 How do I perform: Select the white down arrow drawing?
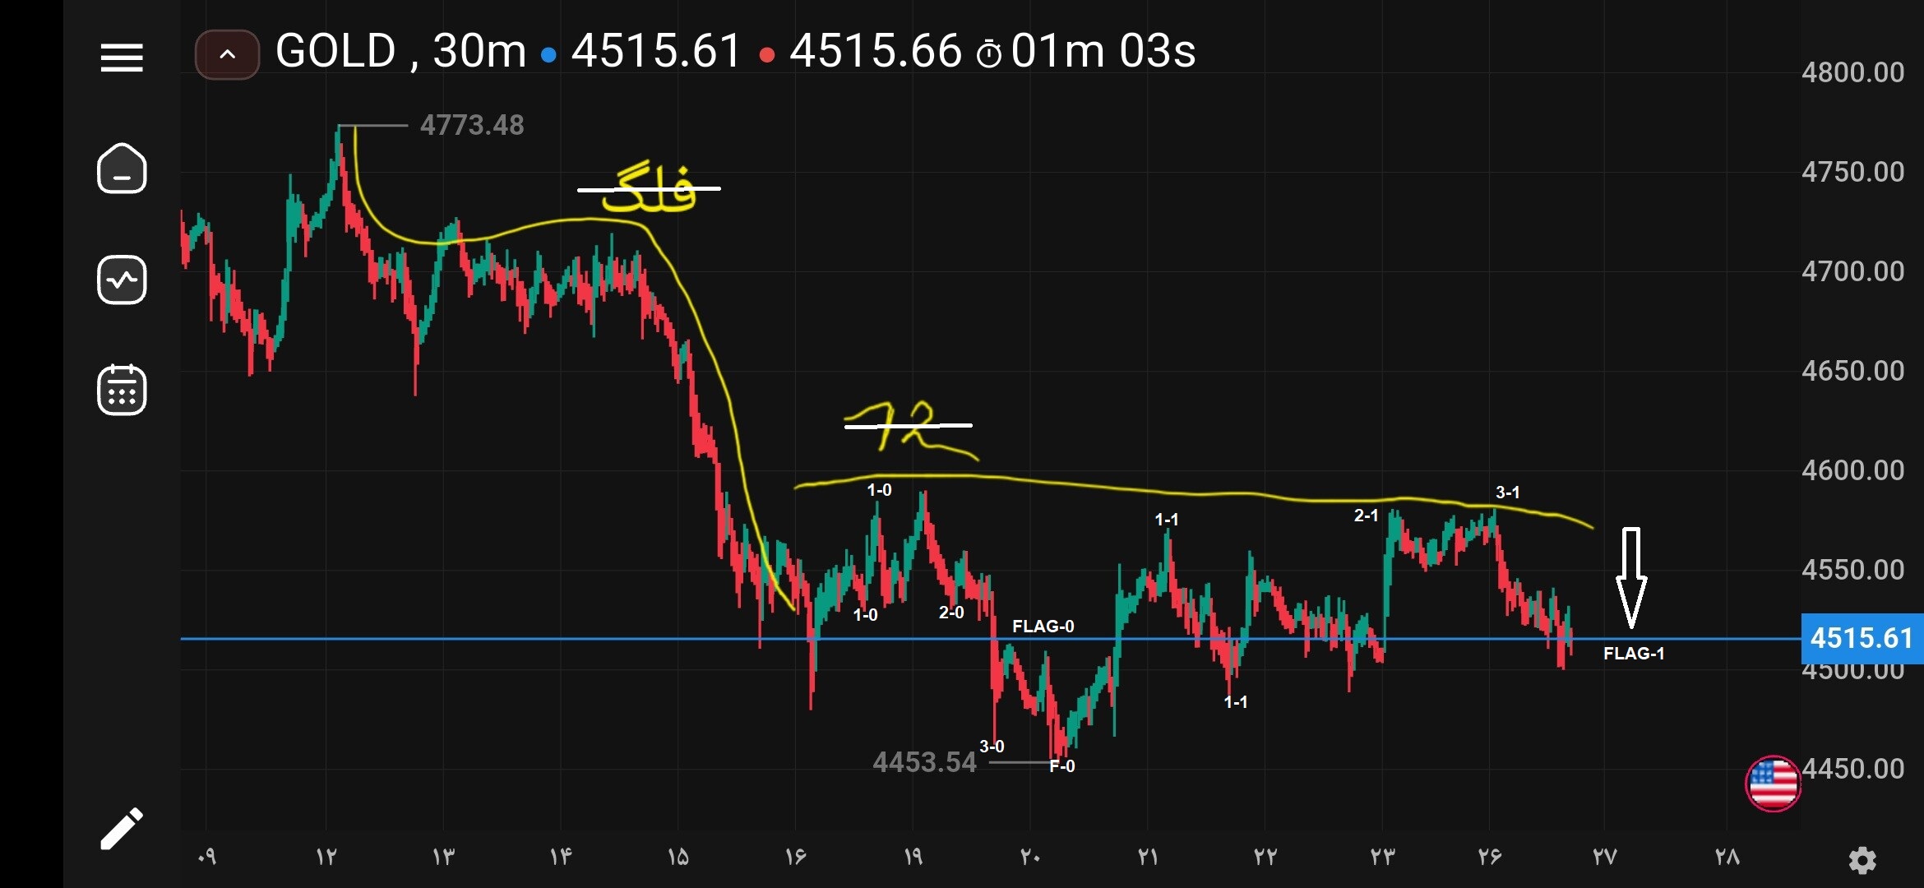click(1631, 577)
